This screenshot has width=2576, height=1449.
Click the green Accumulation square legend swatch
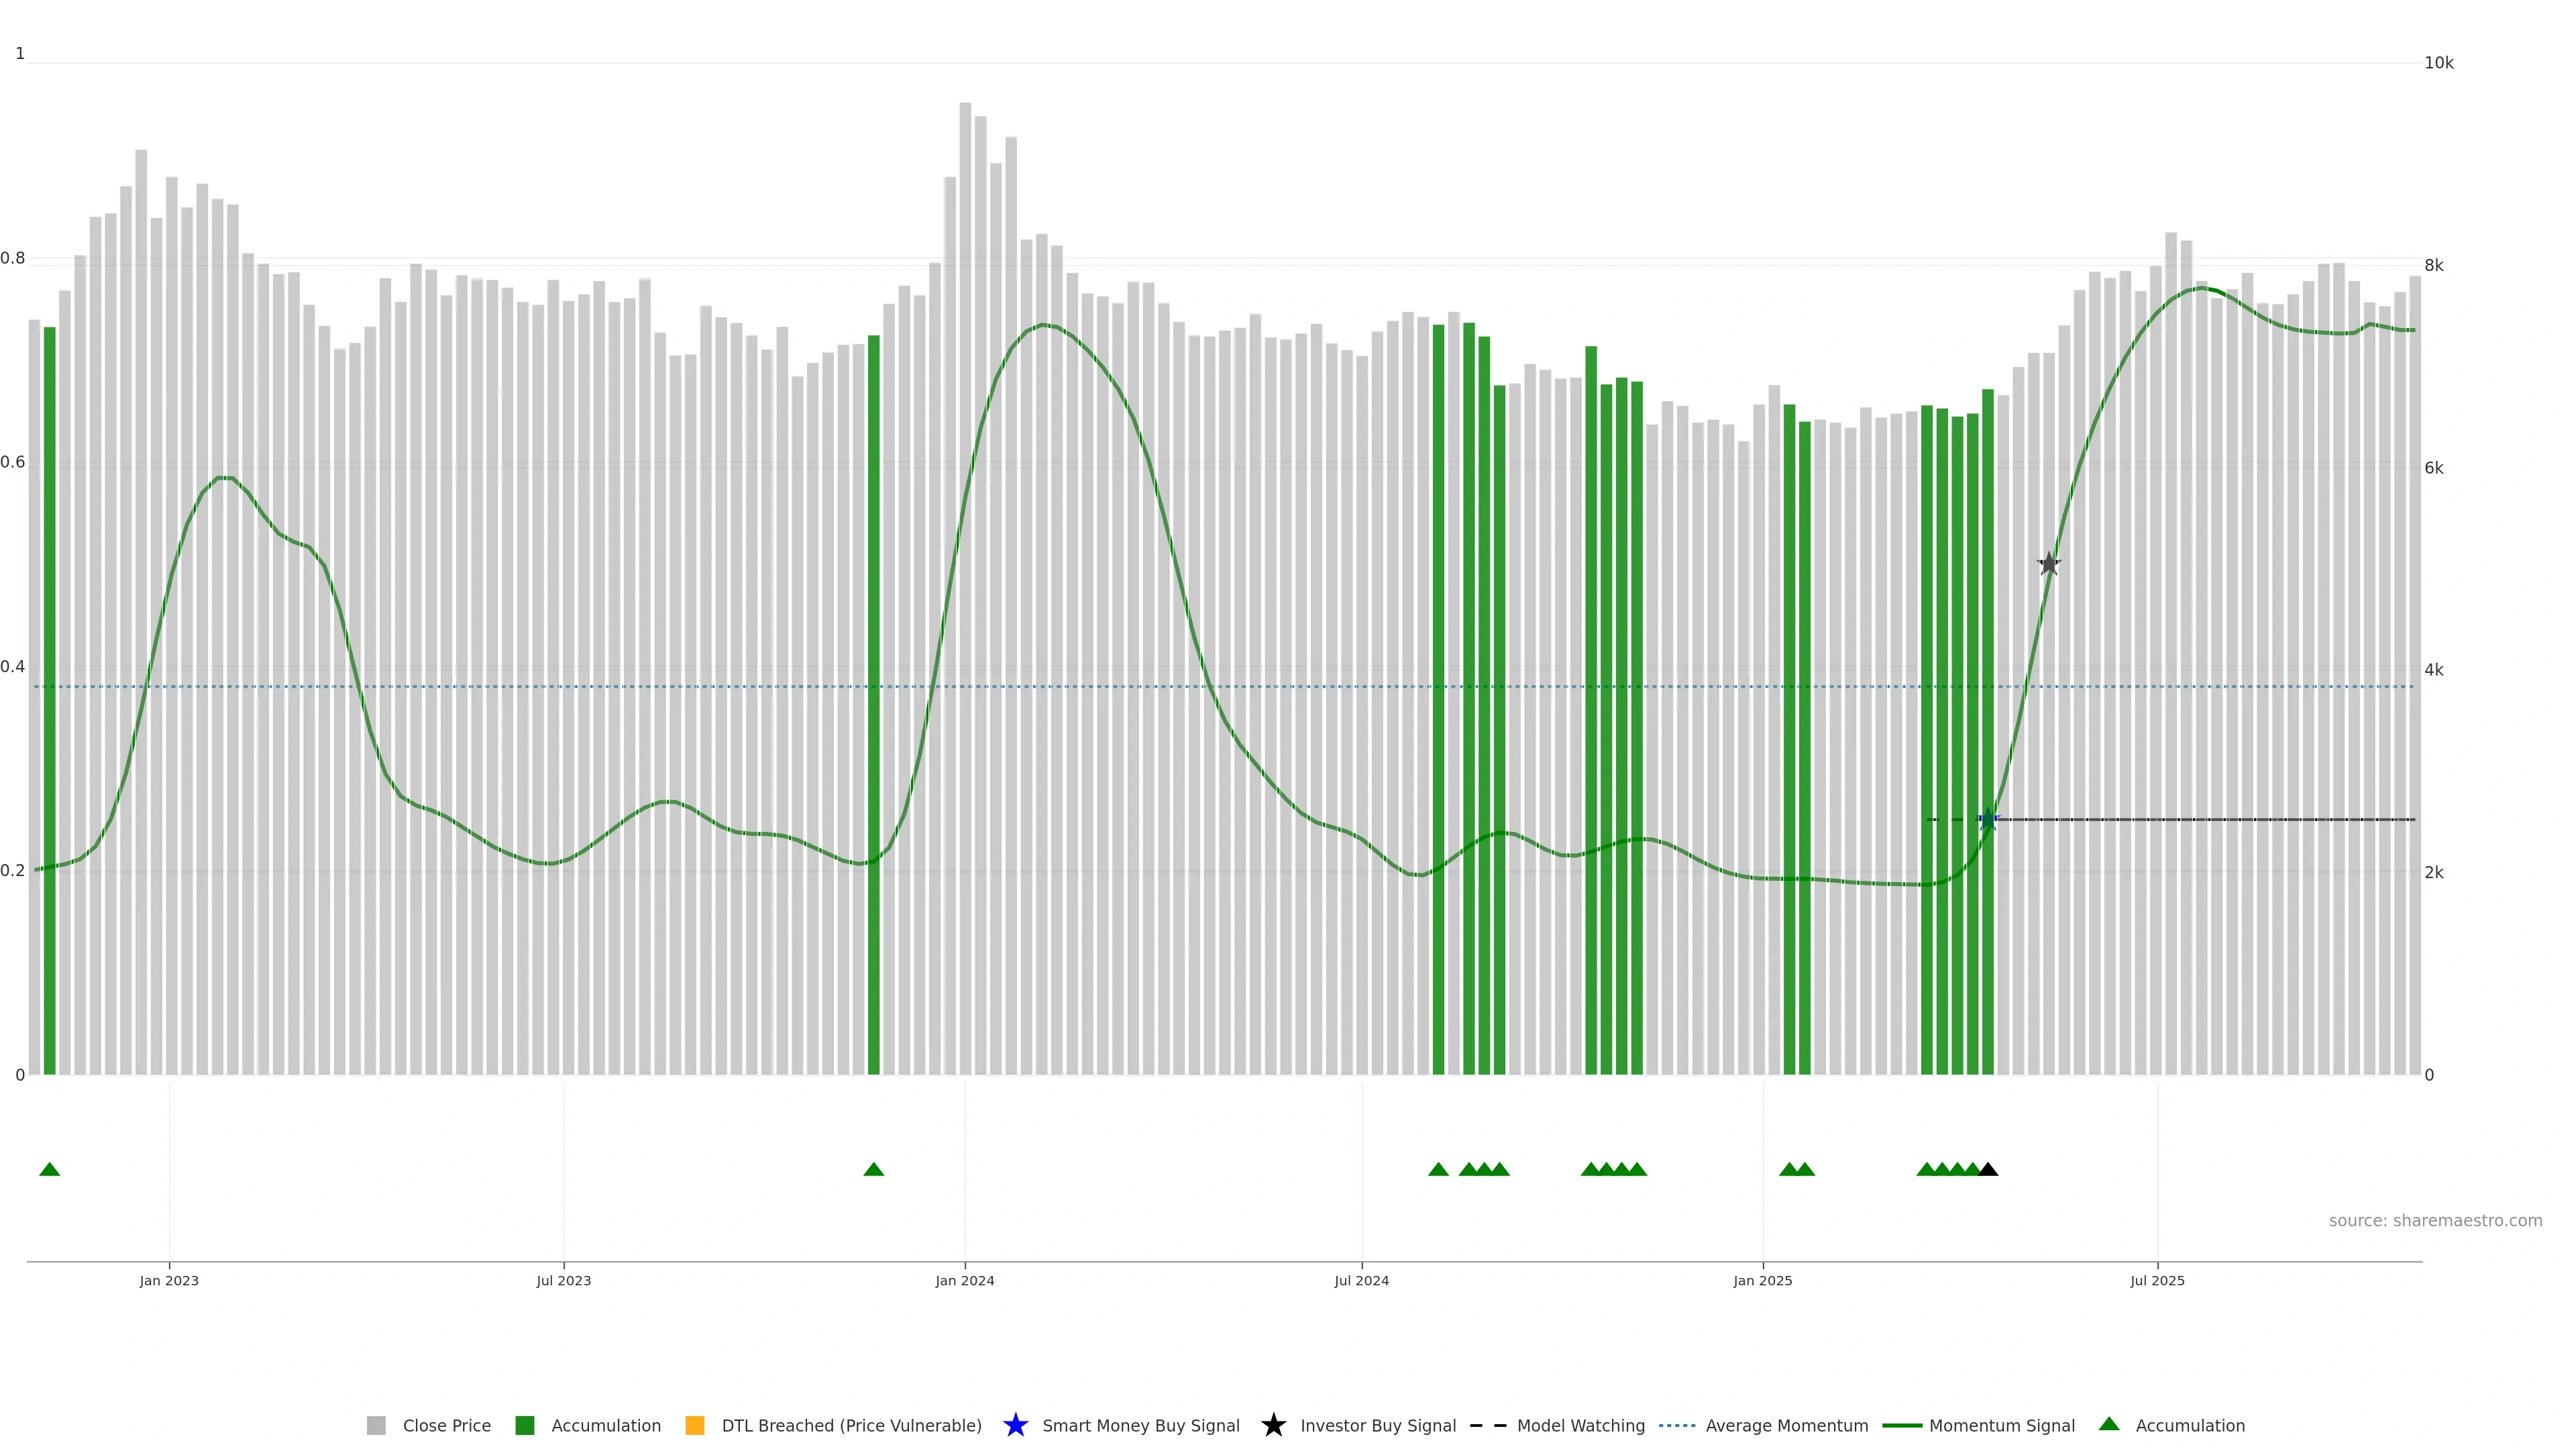(x=524, y=1425)
